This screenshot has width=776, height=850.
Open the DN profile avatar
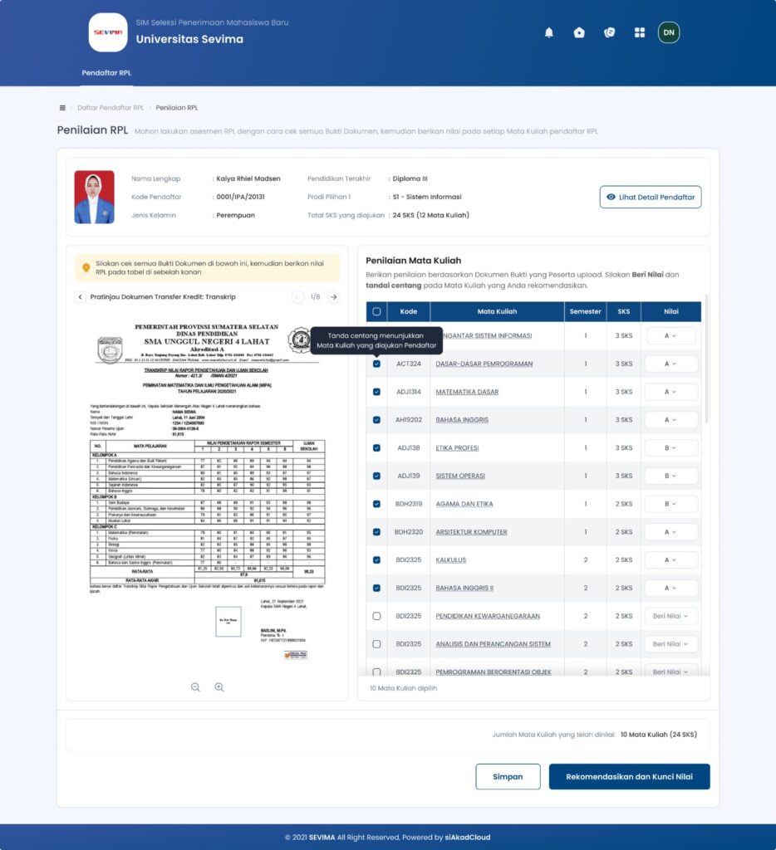click(670, 32)
